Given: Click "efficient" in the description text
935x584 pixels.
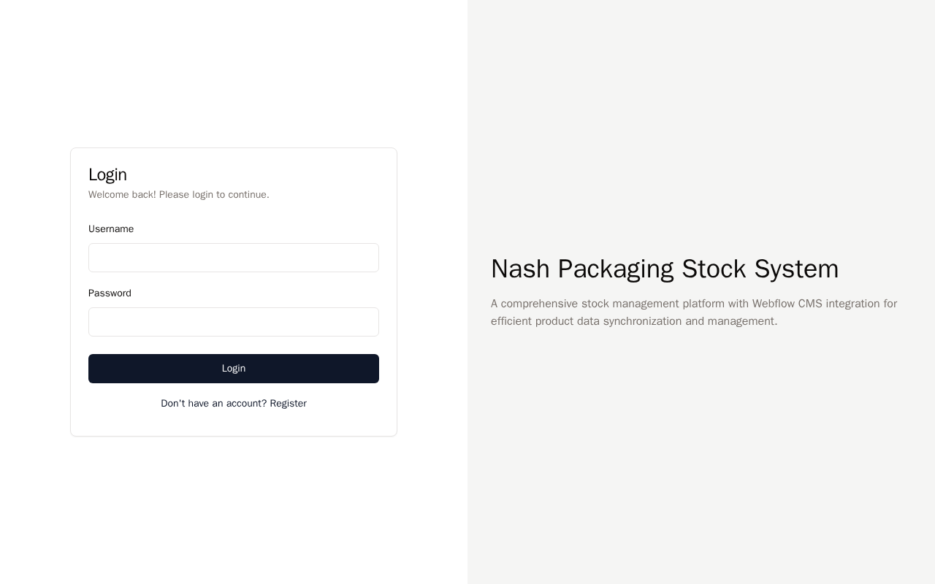Looking at the screenshot, I should click(511, 321).
